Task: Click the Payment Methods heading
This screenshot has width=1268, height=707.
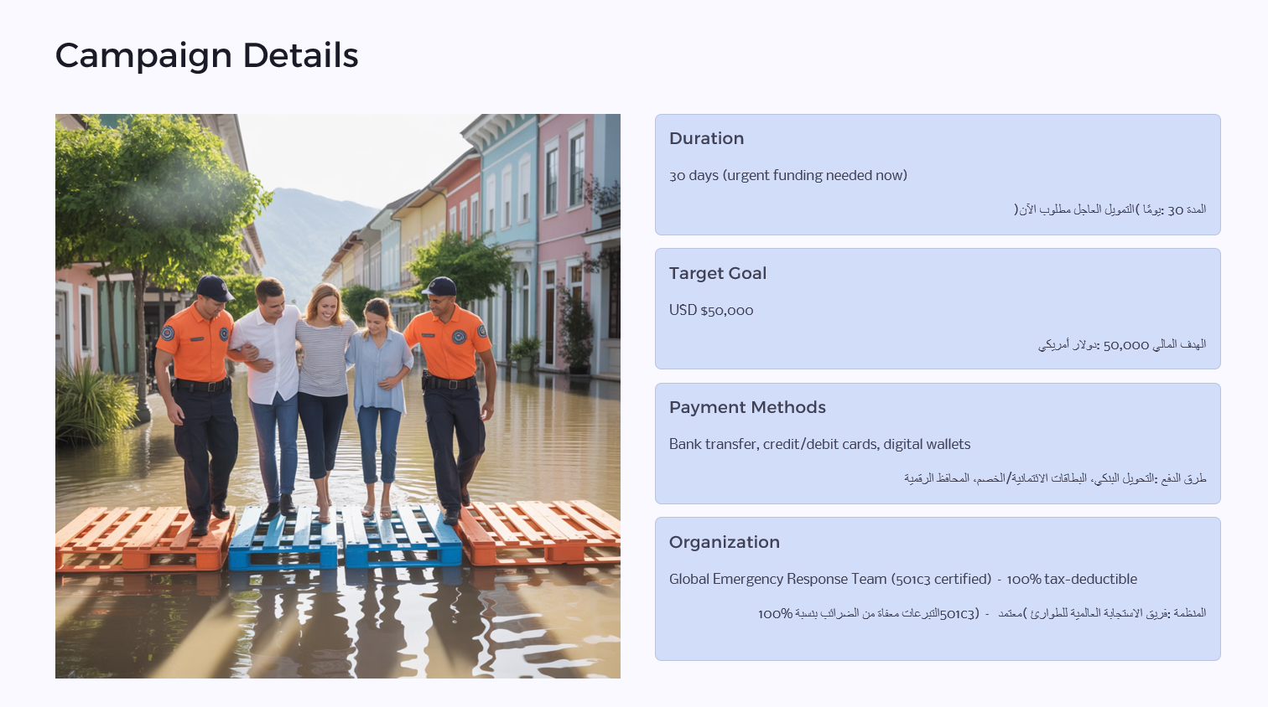Action: pyautogui.click(x=746, y=407)
